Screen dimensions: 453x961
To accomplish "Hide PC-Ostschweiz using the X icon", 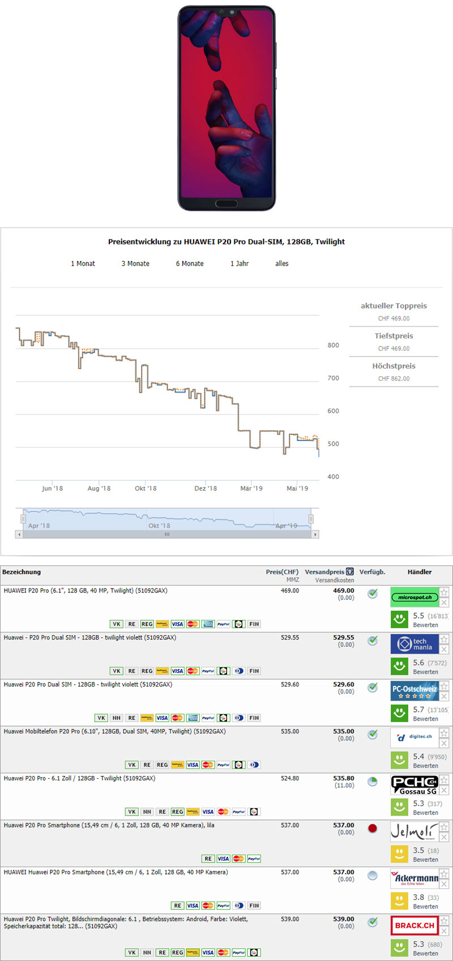I will (445, 697).
